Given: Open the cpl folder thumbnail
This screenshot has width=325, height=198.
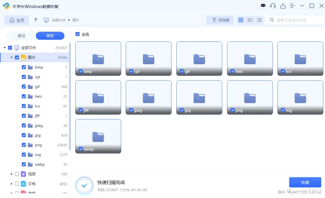Looking at the screenshot, I should (149, 59).
